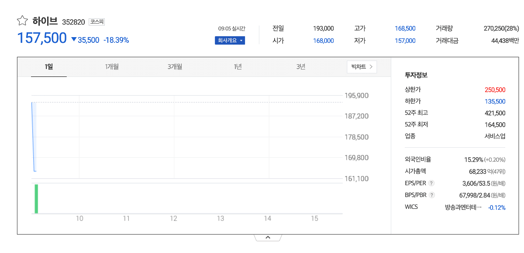This screenshot has width=524, height=253.
Task: Click the 187,200 price axis label
Action: coord(357,116)
